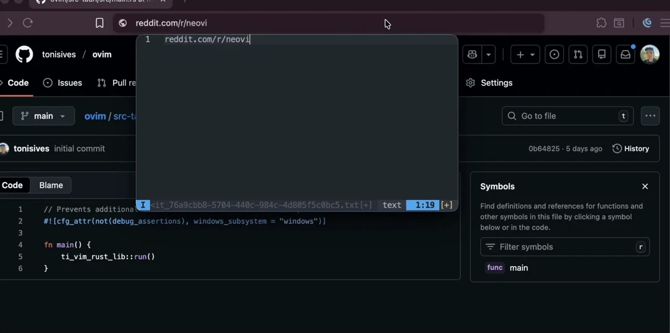The width and height of the screenshot is (670, 333).
Task: Open the tonisives owner link
Action: pyautogui.click(x=59, y=54)
